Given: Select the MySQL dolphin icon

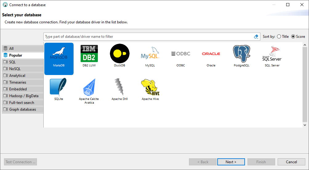Looking at the screenshot, I should (150, 54).
